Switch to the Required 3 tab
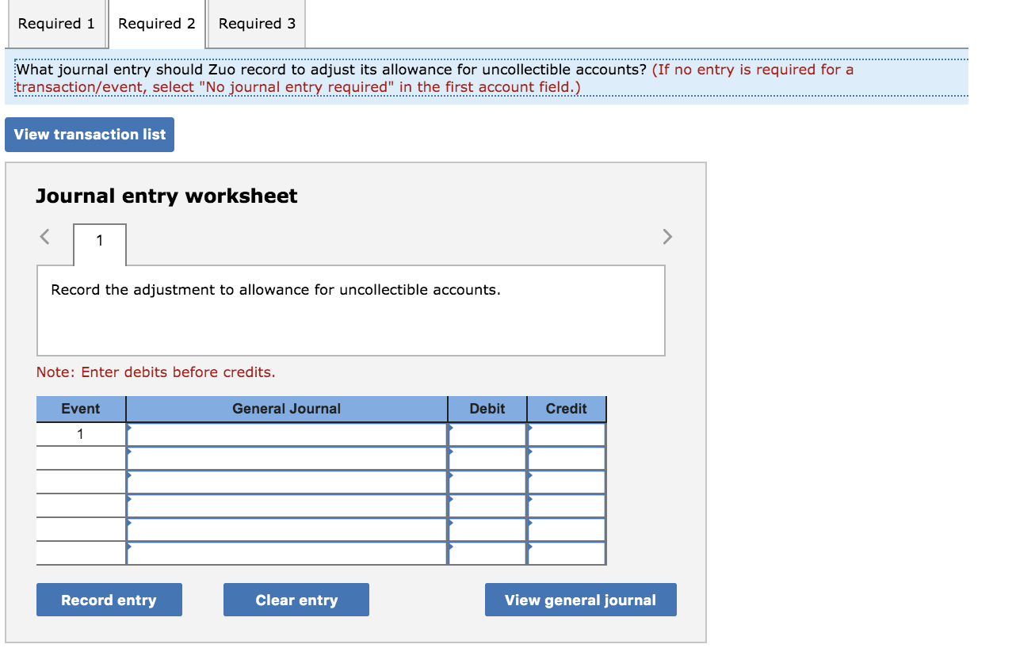The width and height of the screenshot is (1016, 667). click(x=256, y=24)
